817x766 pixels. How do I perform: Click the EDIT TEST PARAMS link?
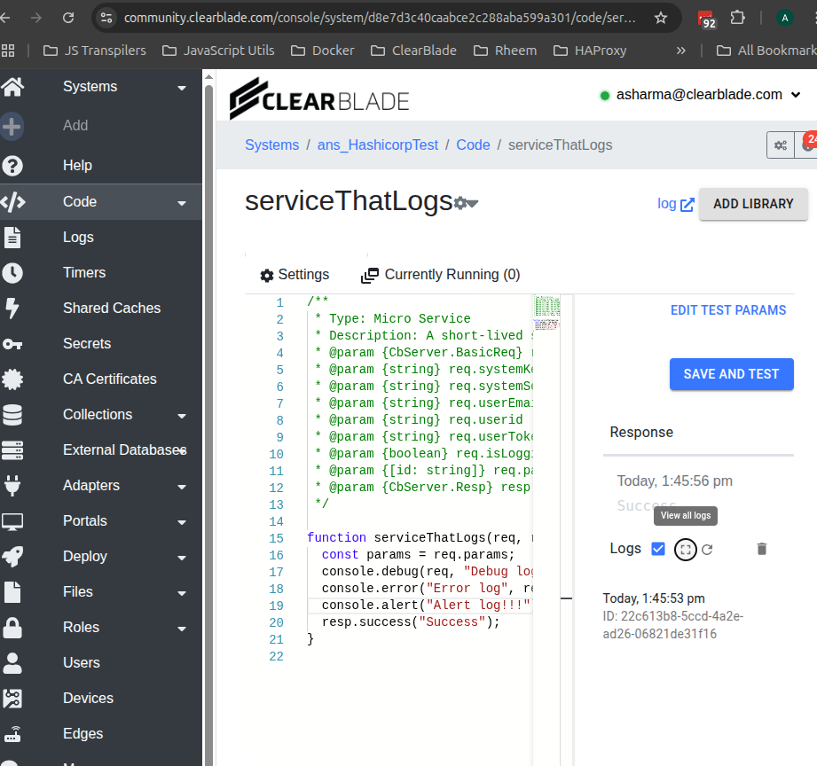click(728, 310)
